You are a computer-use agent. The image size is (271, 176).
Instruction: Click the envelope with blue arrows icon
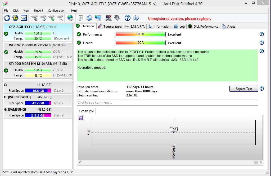(89, 18)
